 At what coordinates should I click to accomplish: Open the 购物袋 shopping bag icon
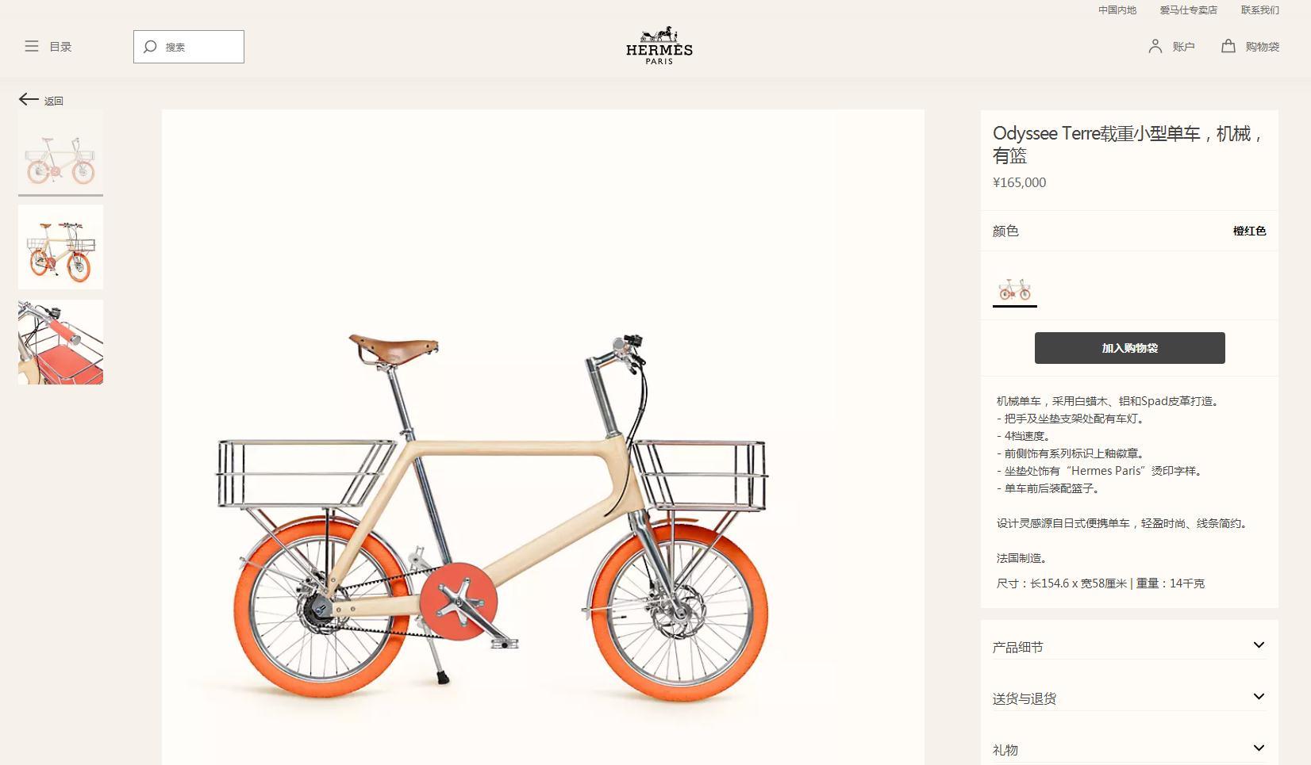point(1228,46)
